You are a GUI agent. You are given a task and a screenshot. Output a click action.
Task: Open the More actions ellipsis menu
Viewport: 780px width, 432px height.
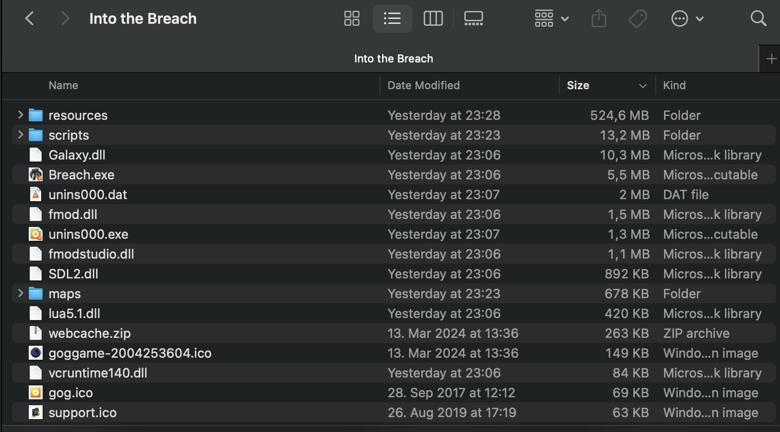(687, 19)
